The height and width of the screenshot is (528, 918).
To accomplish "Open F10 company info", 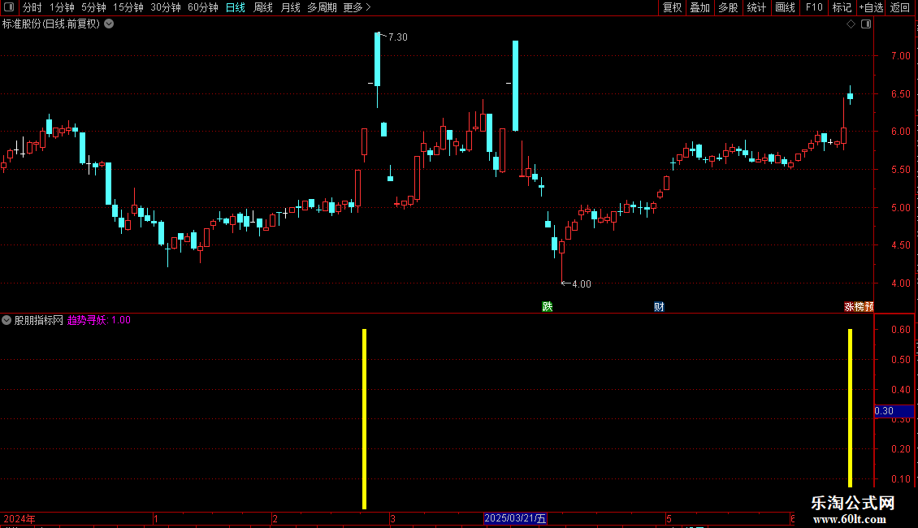I will click(814, 7).
